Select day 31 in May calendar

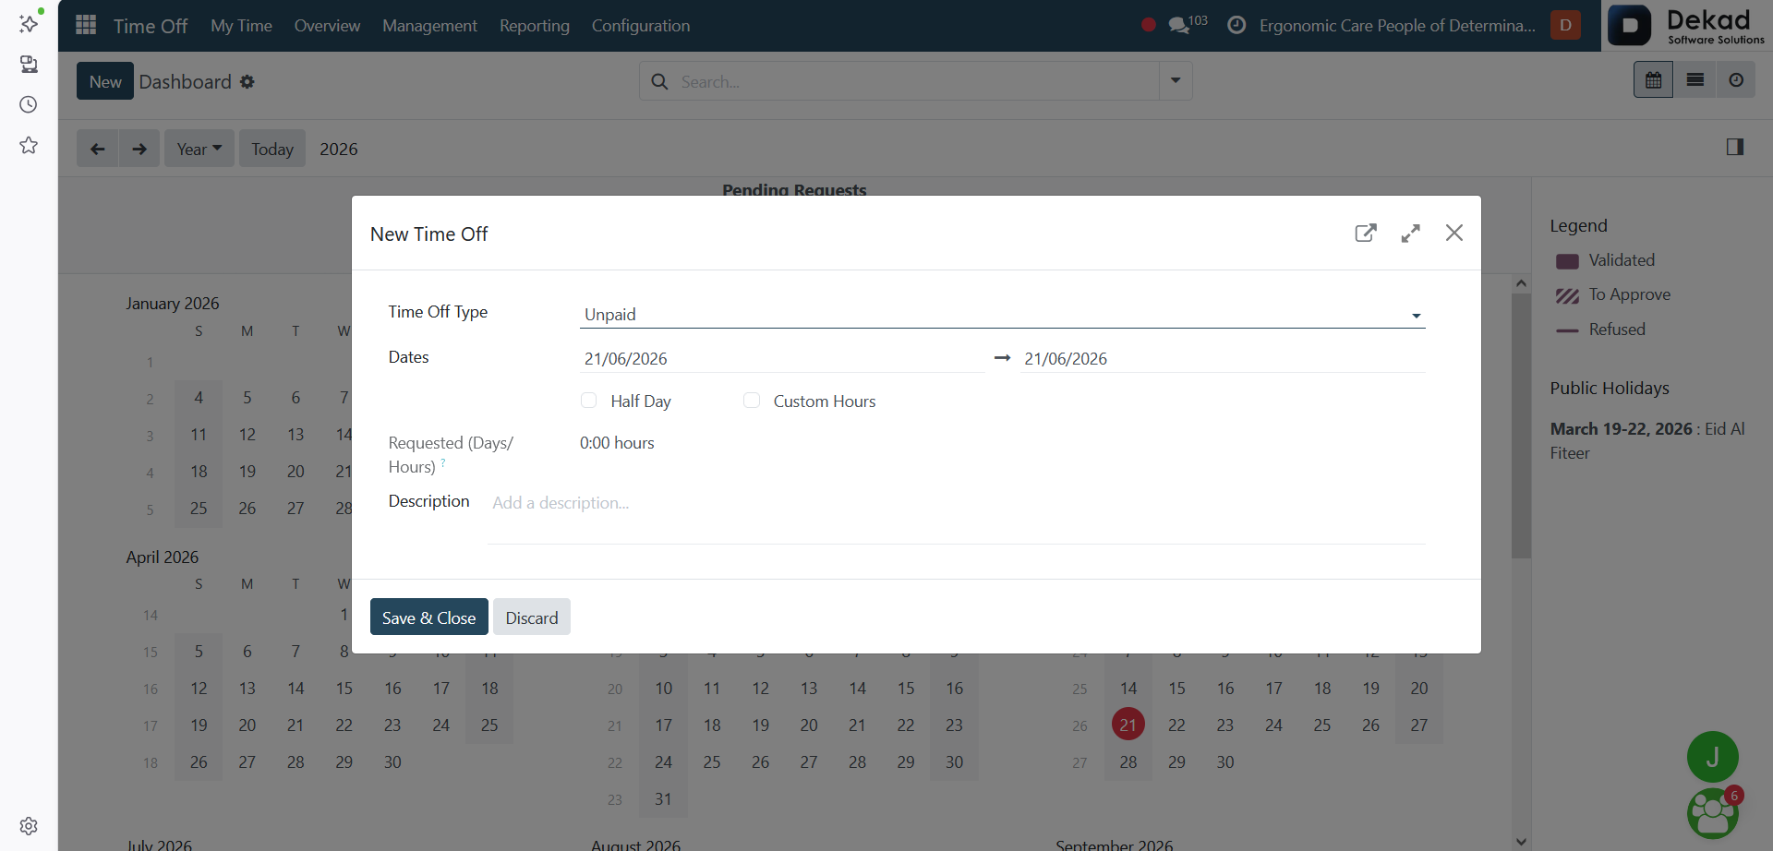[663, 799]
